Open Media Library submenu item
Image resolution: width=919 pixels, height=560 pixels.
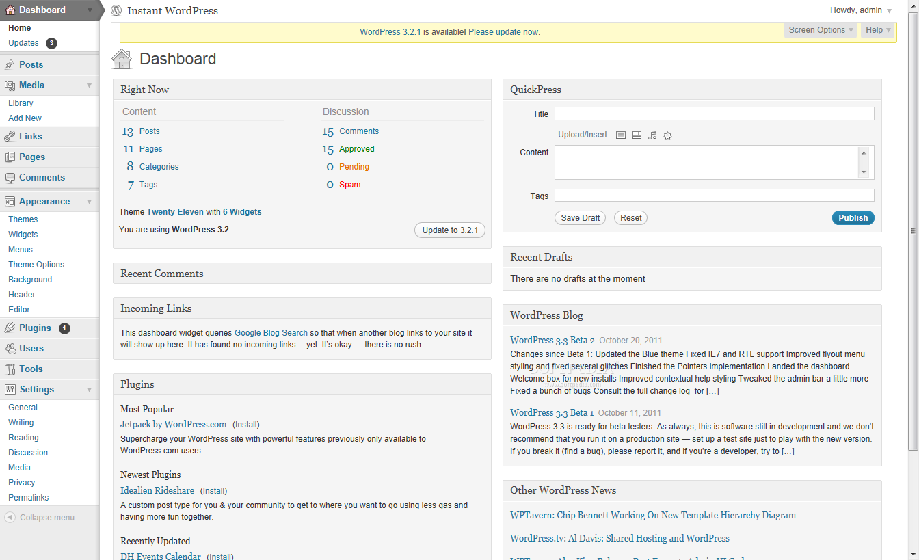[x=21, y=103]
